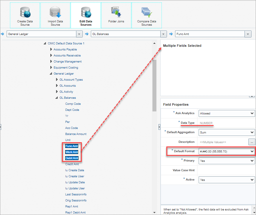Select the Orig Sessioninfo field
Viewport: 256px width, 215px height.
[76, 201]
